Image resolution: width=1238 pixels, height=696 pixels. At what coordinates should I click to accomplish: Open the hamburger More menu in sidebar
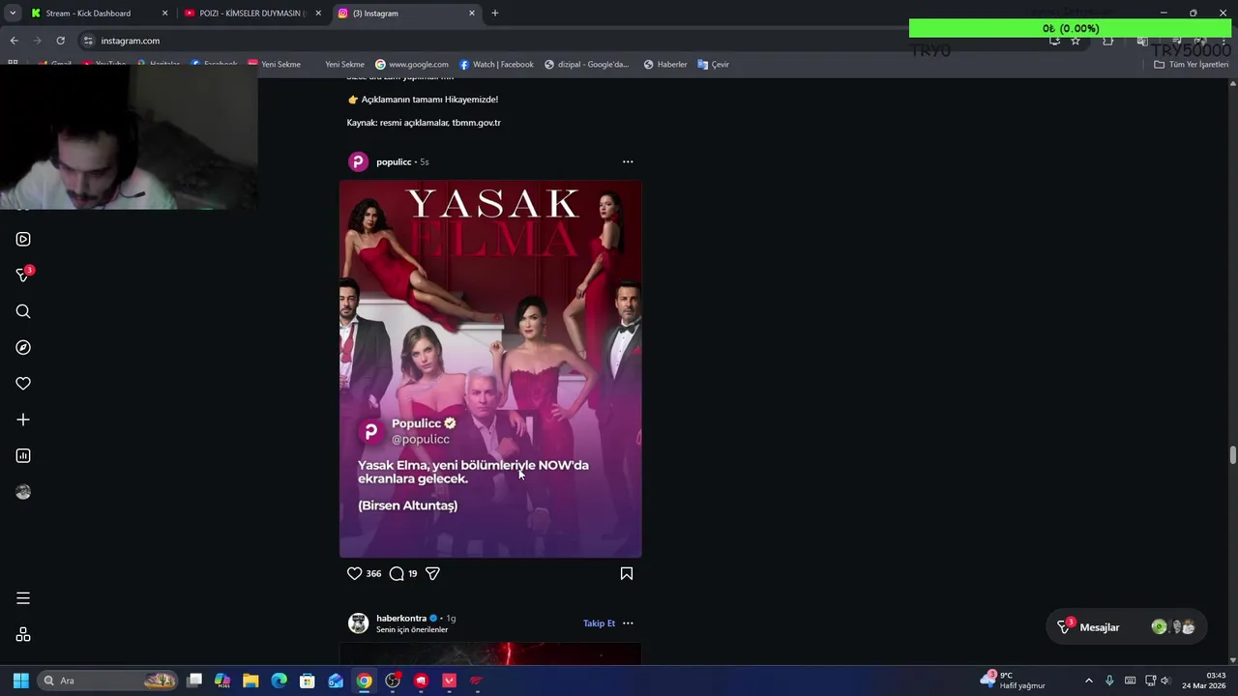pyautogui.click(x=23, y=598)
